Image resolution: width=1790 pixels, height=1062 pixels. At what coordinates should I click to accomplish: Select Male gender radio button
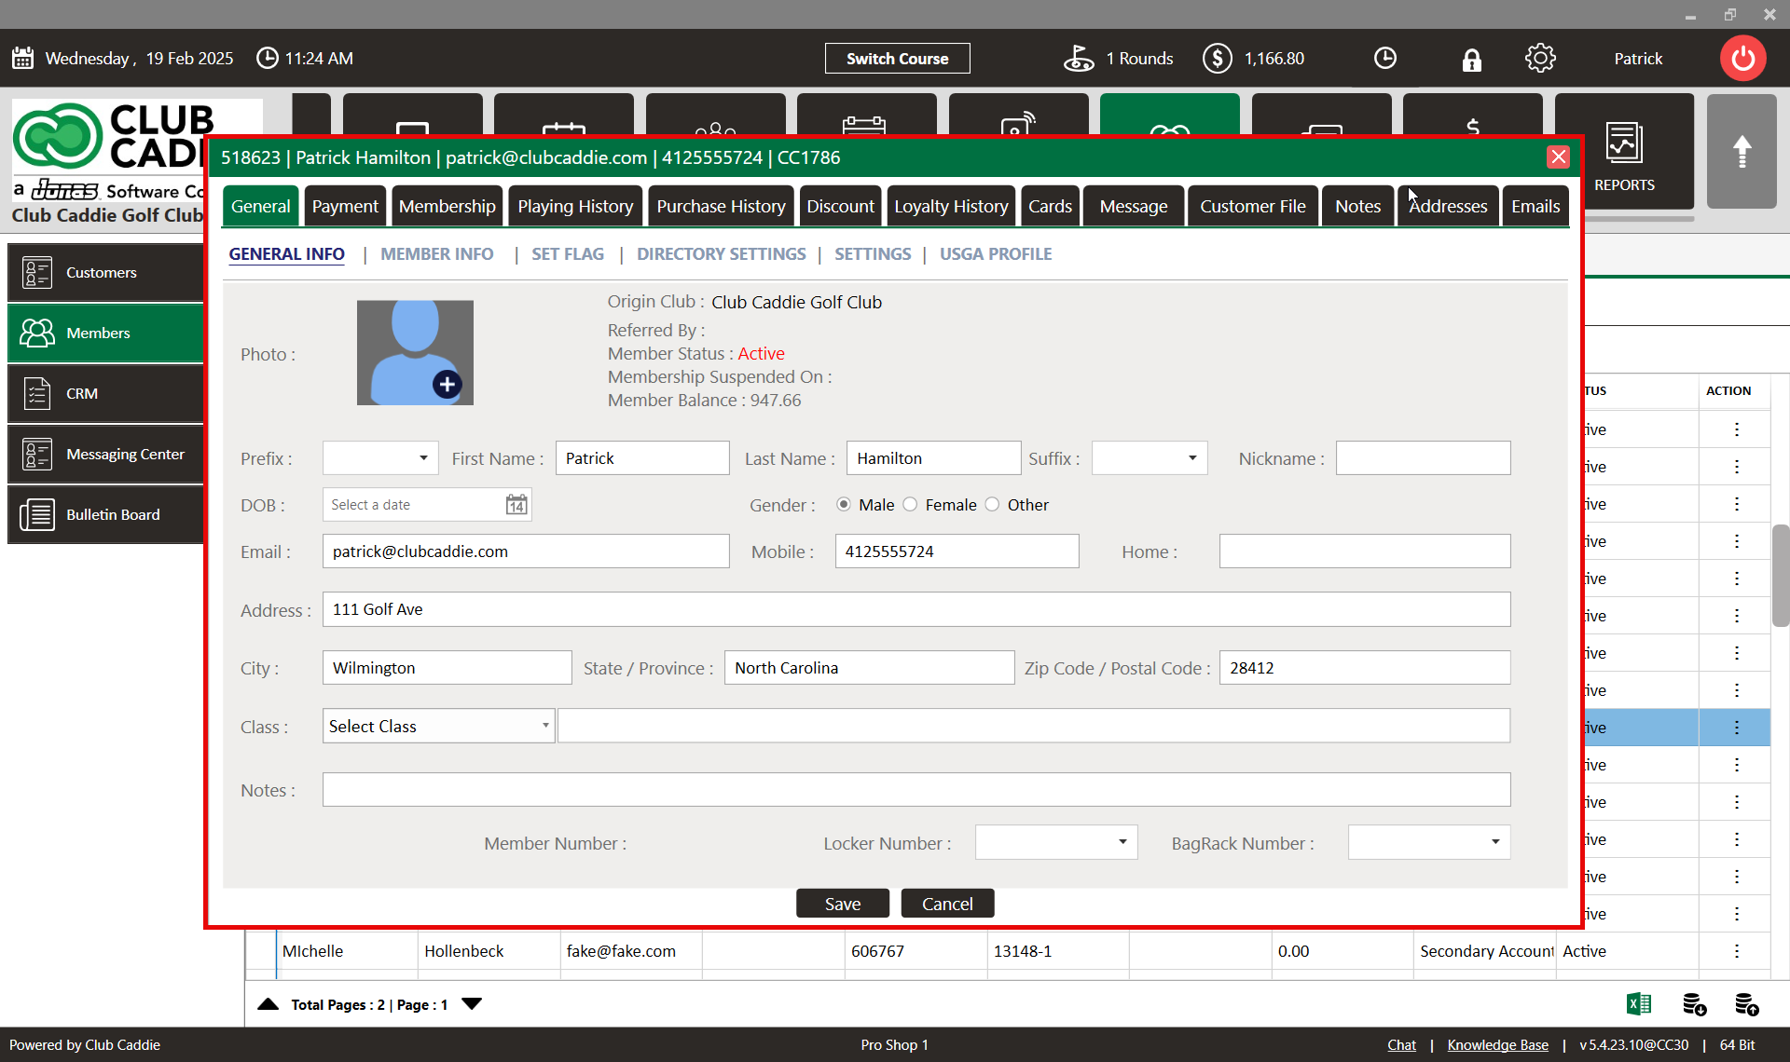tap(844, 504)
